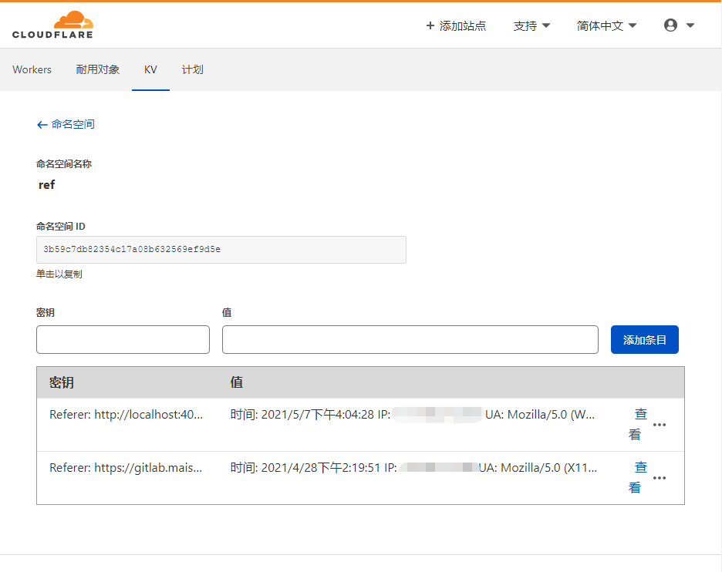Click 'UA: Mozilla/5.0 (X11...' text

click(538, 468)
